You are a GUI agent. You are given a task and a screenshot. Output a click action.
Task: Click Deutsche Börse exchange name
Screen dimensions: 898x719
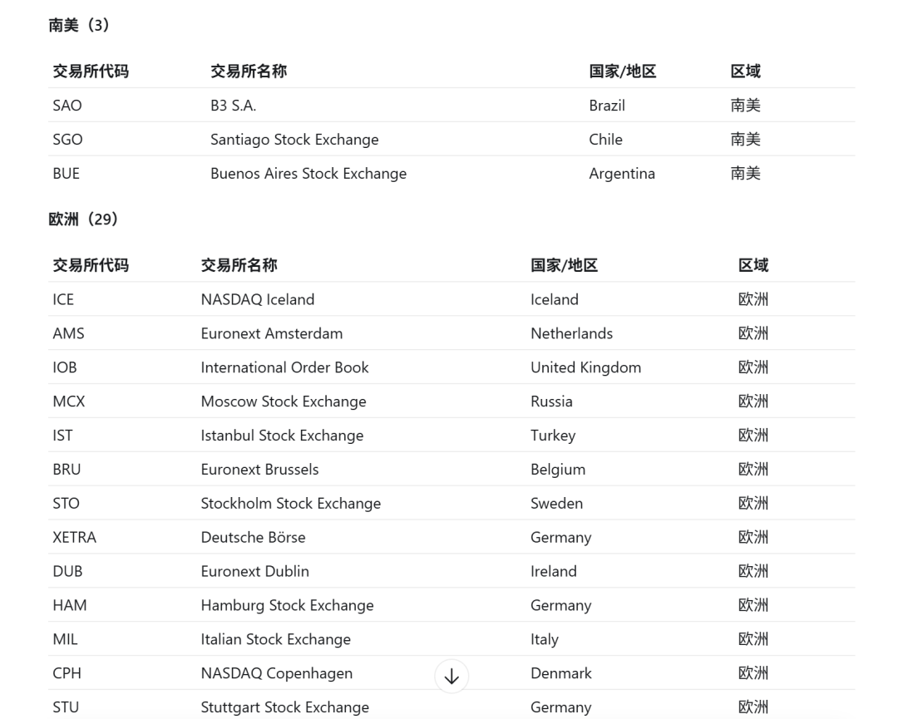(x=253, y=538)
